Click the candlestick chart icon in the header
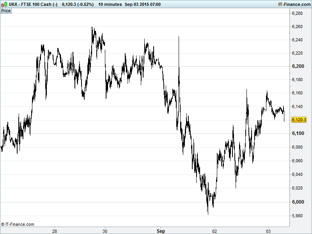 coord(4,4)
